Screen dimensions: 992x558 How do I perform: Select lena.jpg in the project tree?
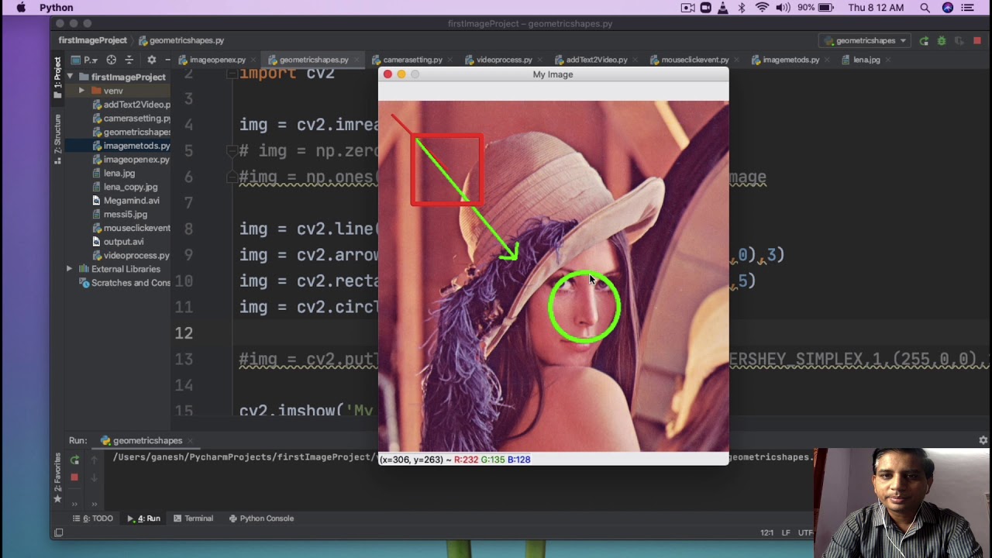click(113, 174)
